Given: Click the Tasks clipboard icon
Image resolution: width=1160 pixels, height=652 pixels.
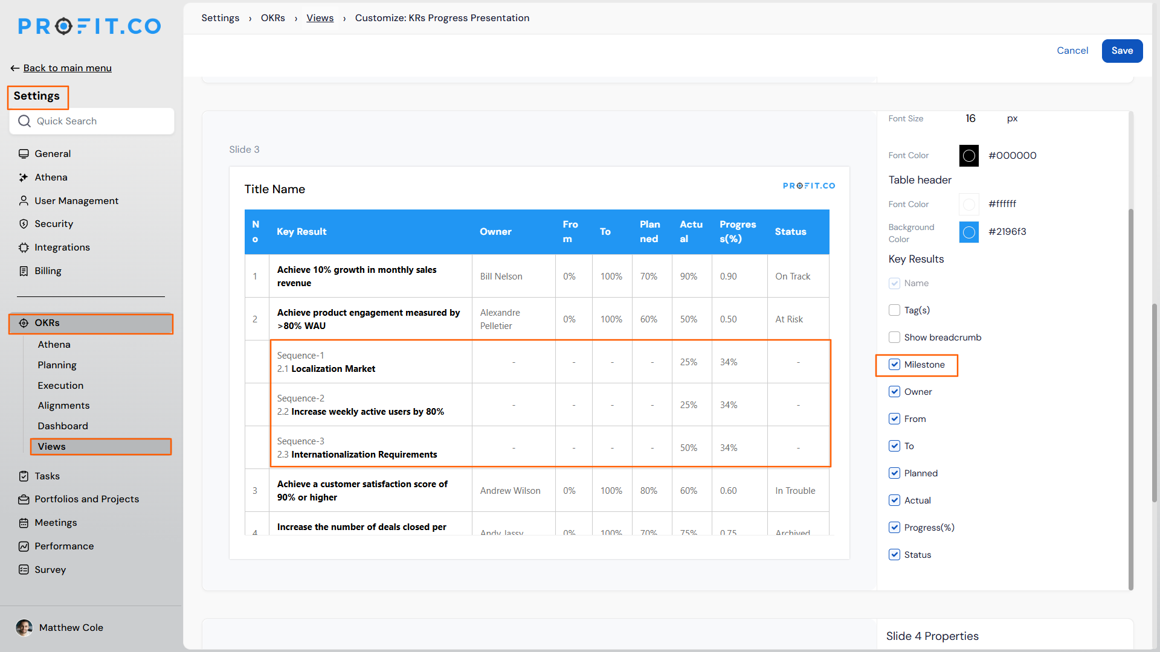Looking at the screenshot, I should 24,476.
